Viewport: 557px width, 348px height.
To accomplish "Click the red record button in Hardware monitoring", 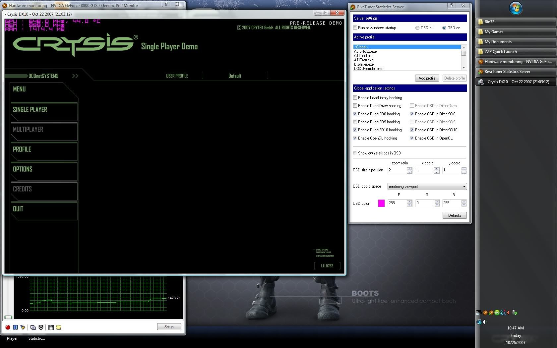I will point(8,327).
